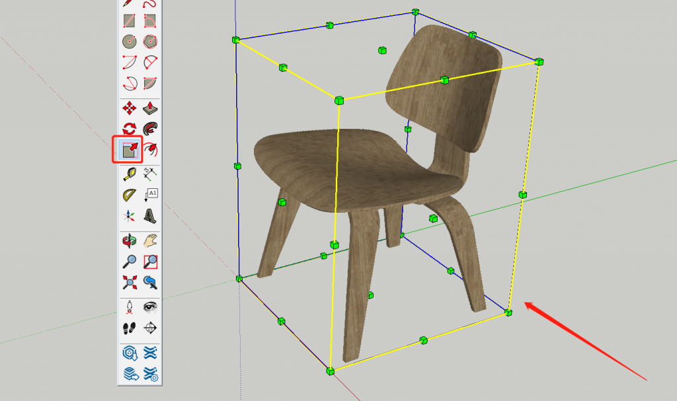Activate the Rotate tool
This screenshot has width=677, height=401.
click(x=129, y=129)
